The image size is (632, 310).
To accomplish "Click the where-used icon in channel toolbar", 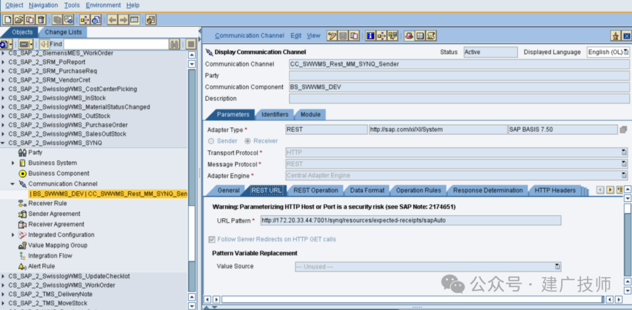I will click(x=382, y=36).
